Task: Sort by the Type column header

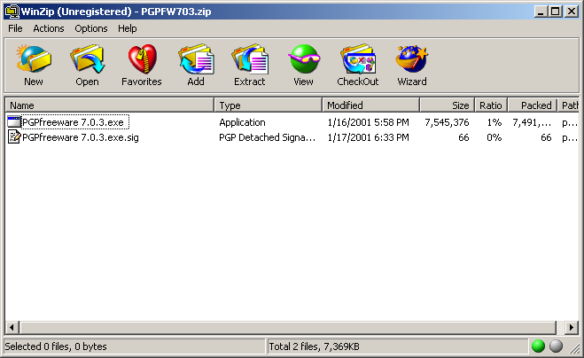Action: [x=269, y=105]
